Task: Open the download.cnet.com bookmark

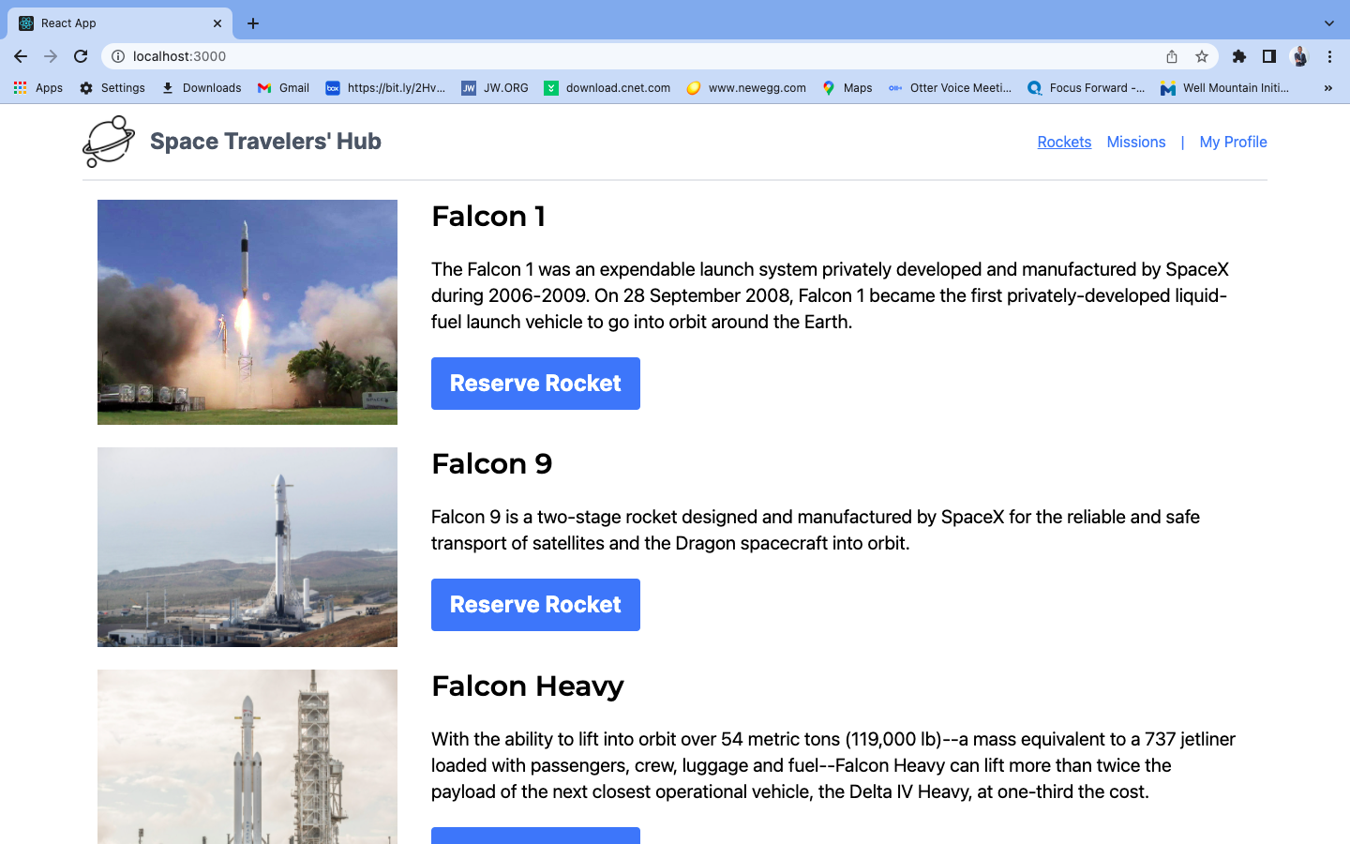Action: [x=607, y=88]
